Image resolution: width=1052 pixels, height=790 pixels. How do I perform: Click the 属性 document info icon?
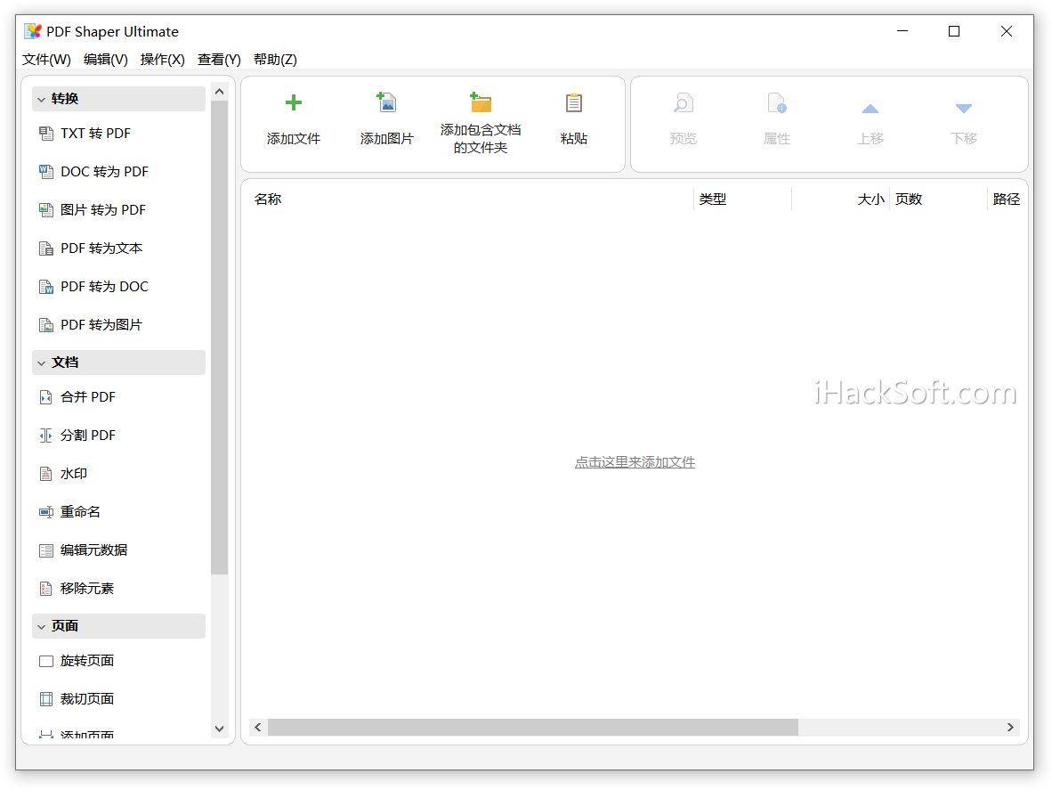pyautogui.click(x=776, y=103)
